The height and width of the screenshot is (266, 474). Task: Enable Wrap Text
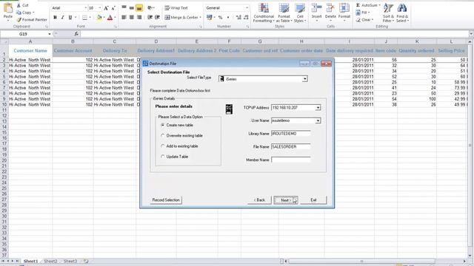(x=176, y=8)
